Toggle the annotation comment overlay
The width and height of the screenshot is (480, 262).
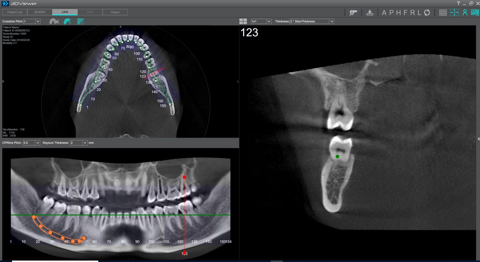click(475, 13)
